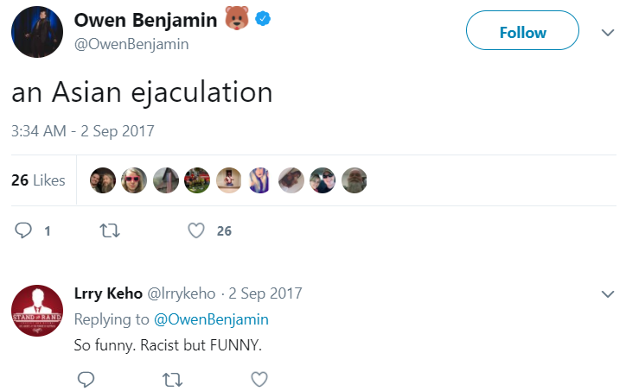Open the @OwenBenjamin mention link in reply
Image resolution: width=626 pixels, height=391 pixels.
pyautogui.click(x=211, y=319)
